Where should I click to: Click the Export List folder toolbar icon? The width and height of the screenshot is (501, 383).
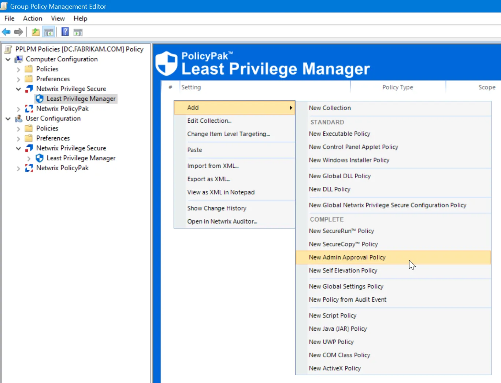pyautogui.click(x=35, y=32)
